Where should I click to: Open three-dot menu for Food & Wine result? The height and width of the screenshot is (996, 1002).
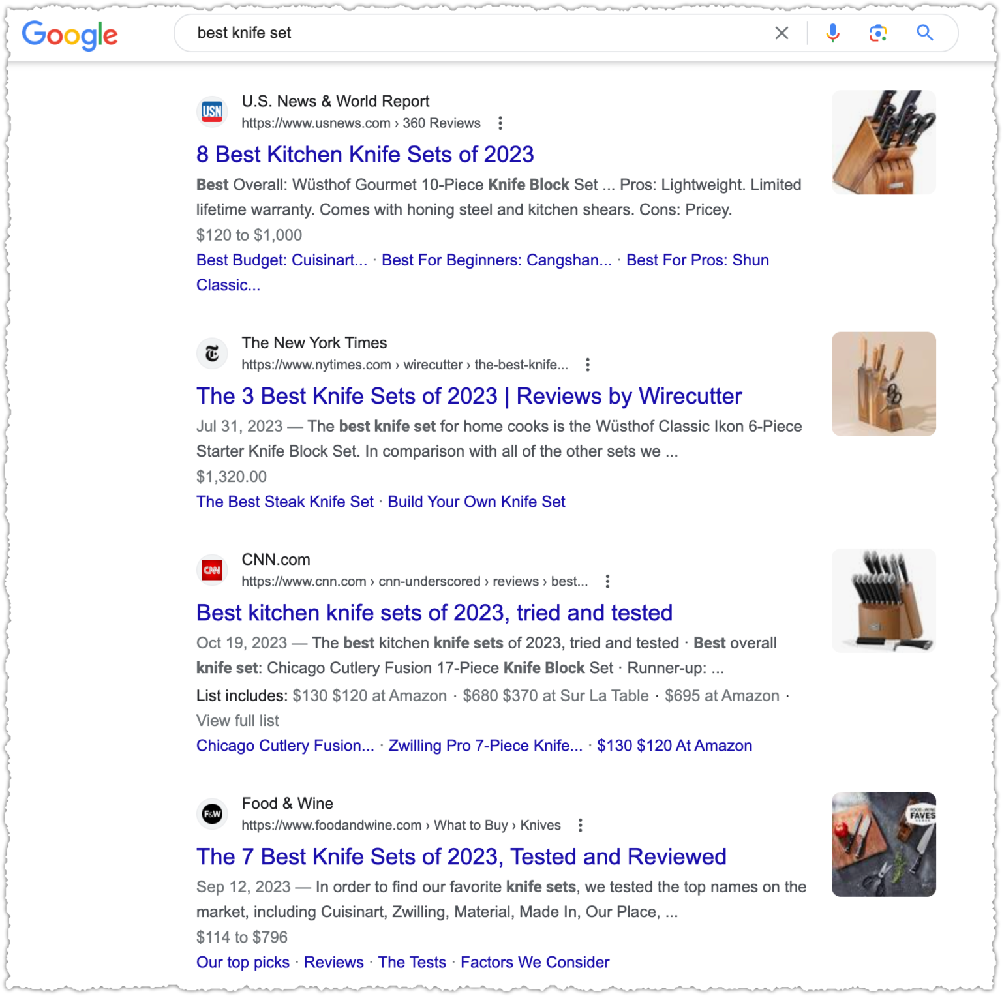click(x=580, y=825)
